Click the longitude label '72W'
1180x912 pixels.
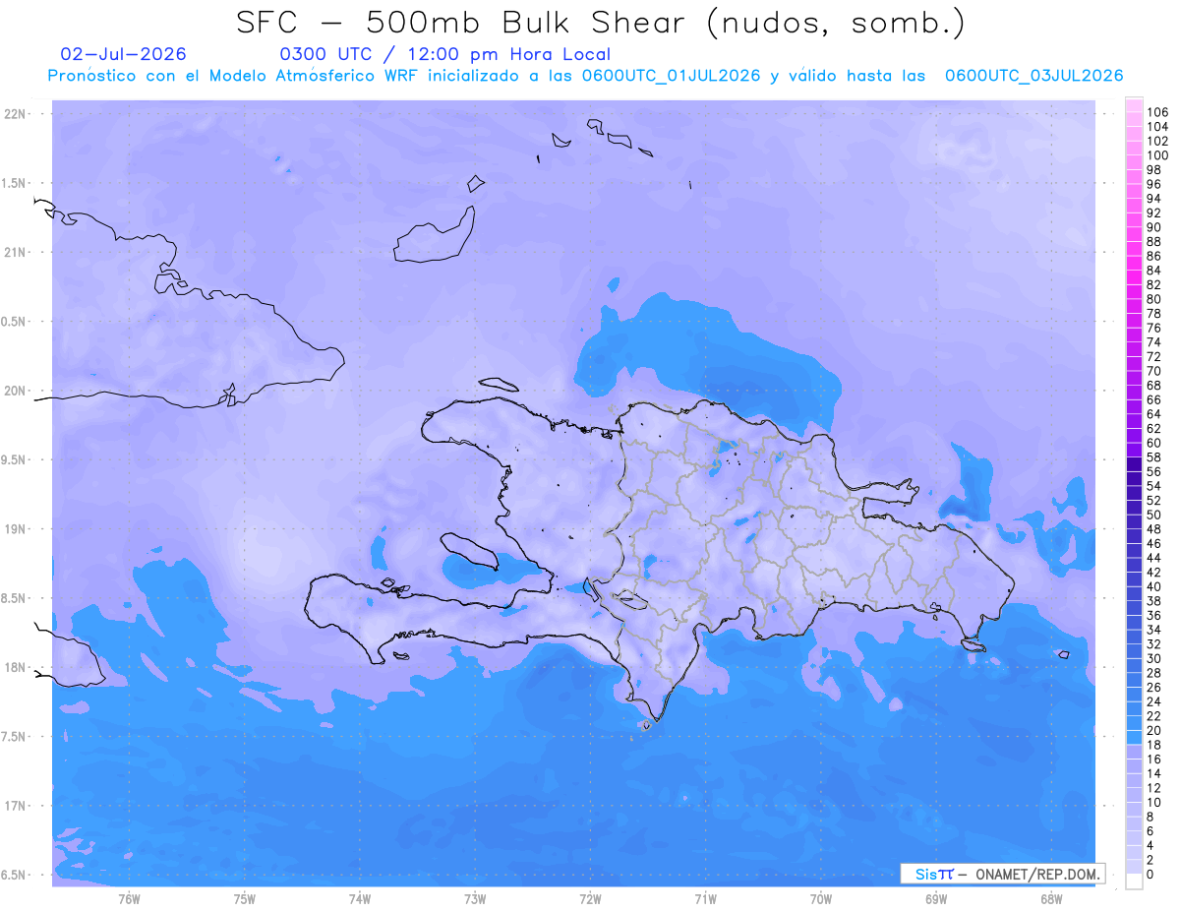pos(590,897)
